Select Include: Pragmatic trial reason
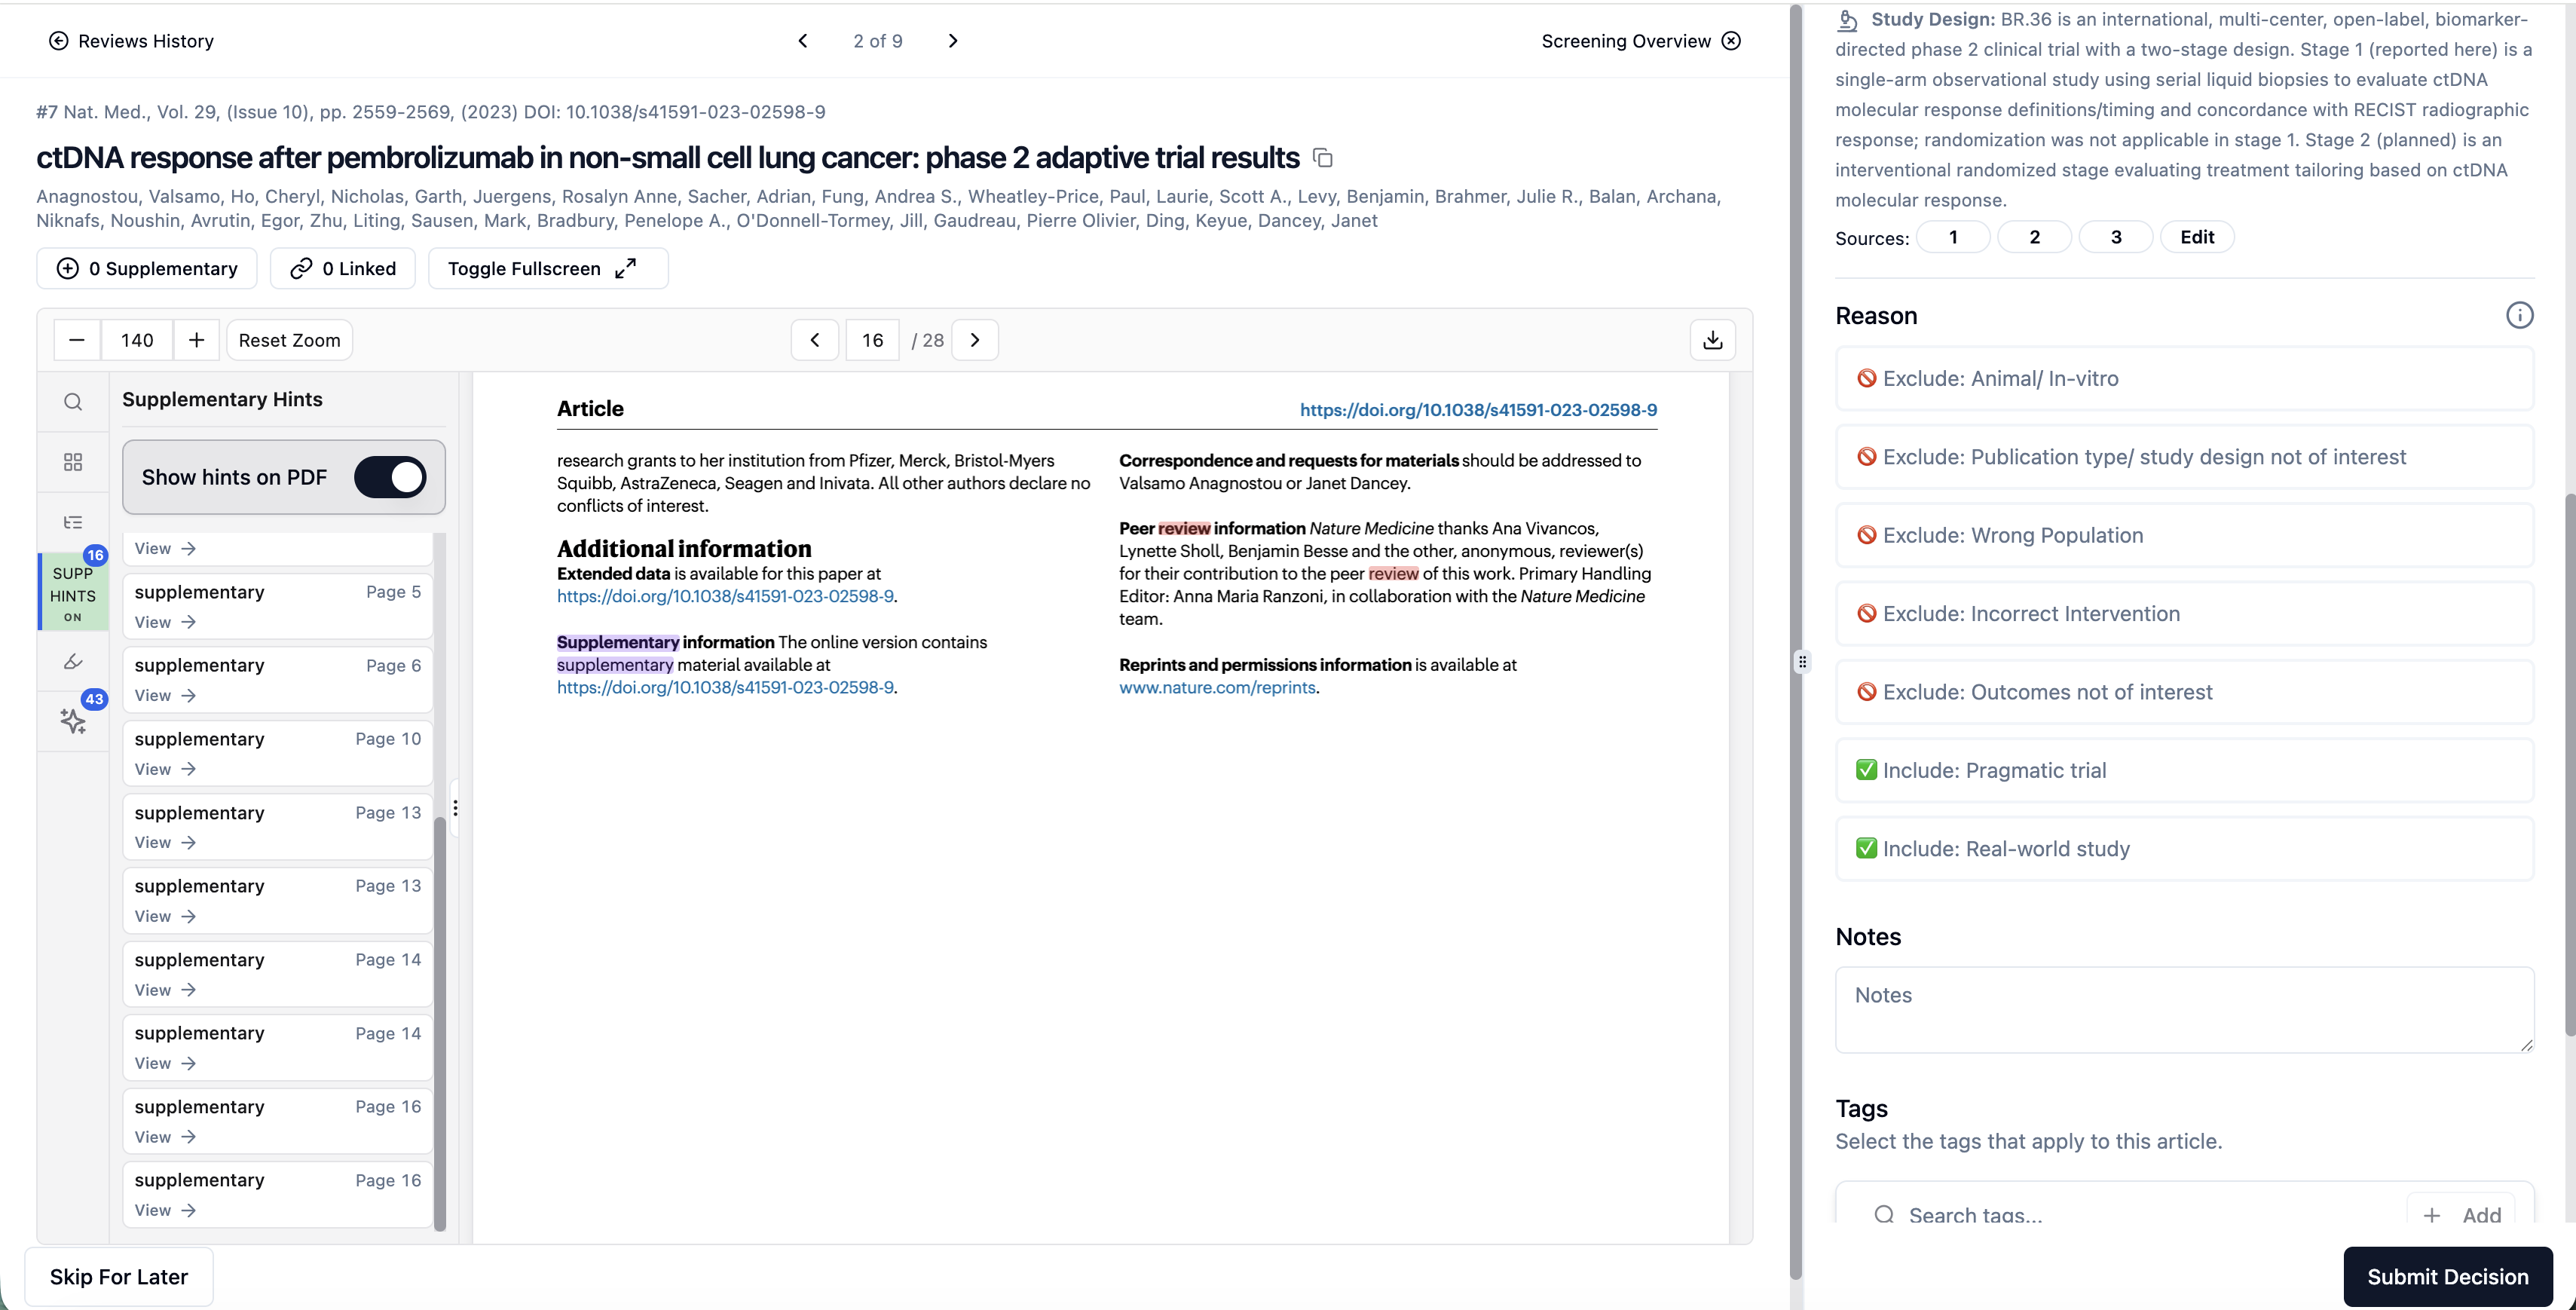Viewport: 2576px width, 1310px height. (x=2184, y=770)
